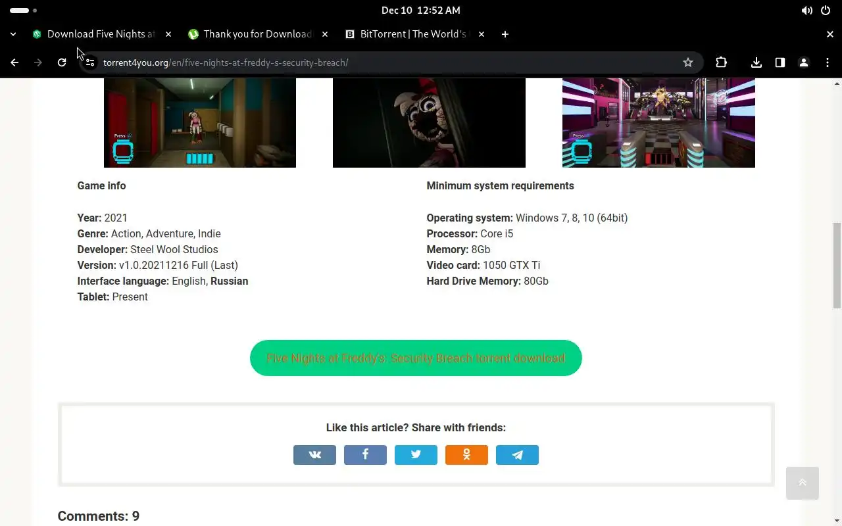Switch to the BitTorrent tab

tap(414, 34)
